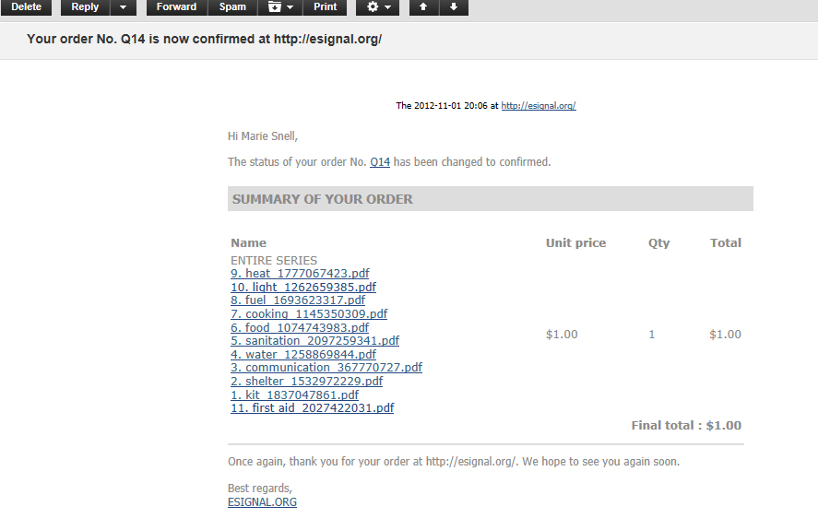
Task: Open the gear settings dropdown
Action: 378,7
